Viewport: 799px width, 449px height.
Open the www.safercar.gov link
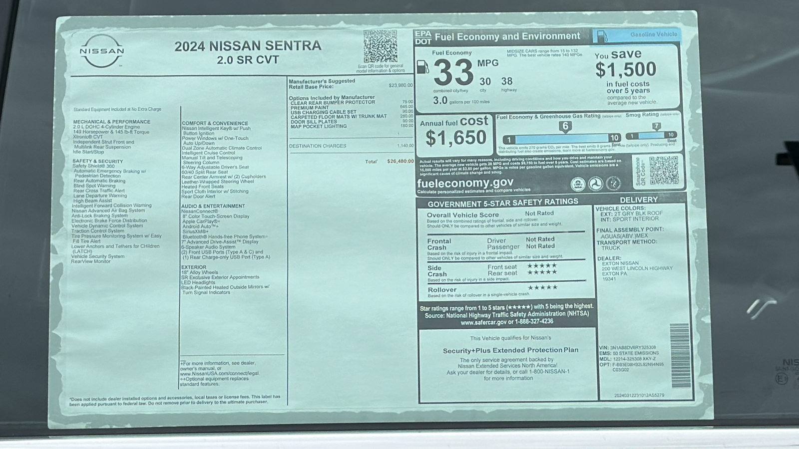pyautogui.click(x=483, y=322)
